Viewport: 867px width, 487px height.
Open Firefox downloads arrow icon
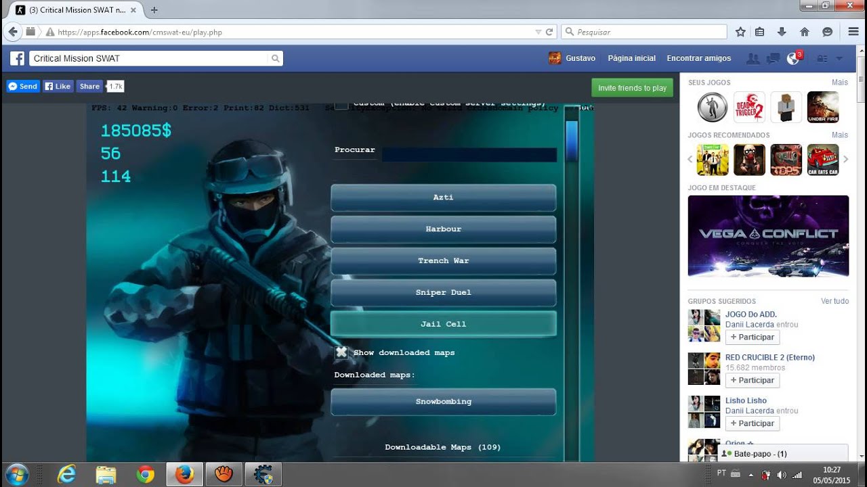[x=782, y=32]
